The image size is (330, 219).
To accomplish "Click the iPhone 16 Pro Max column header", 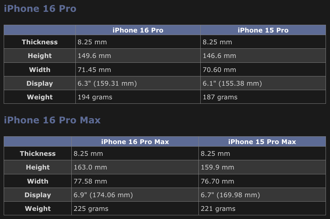I will point(135,142).
